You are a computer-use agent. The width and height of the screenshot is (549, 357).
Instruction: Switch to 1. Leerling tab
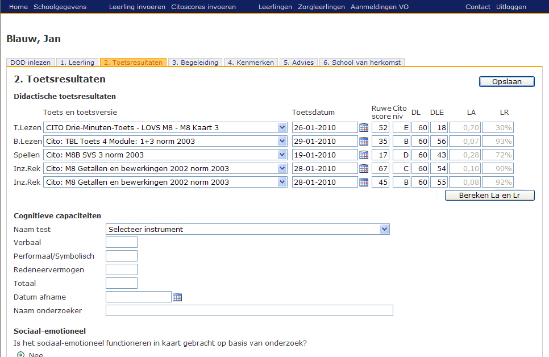tap(77, 63)
